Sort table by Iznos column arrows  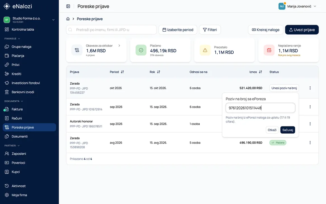pos(260,72)
